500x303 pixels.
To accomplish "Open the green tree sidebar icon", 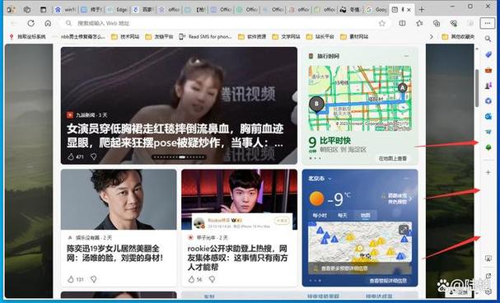I will click(x=488, y=147).
